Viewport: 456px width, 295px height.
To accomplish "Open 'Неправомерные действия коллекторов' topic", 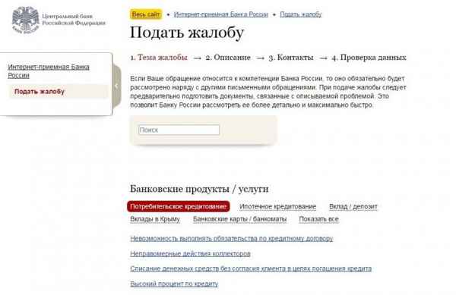I will [190, 254].
